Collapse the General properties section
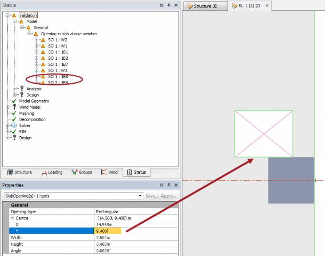Viewport: 325px width, 256px height. [x=6, y=205]
